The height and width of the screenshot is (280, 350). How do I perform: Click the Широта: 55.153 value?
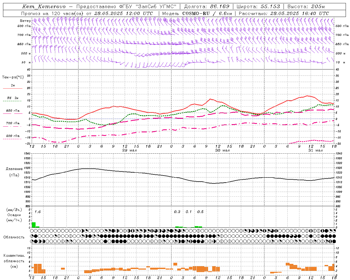point(258,7)
